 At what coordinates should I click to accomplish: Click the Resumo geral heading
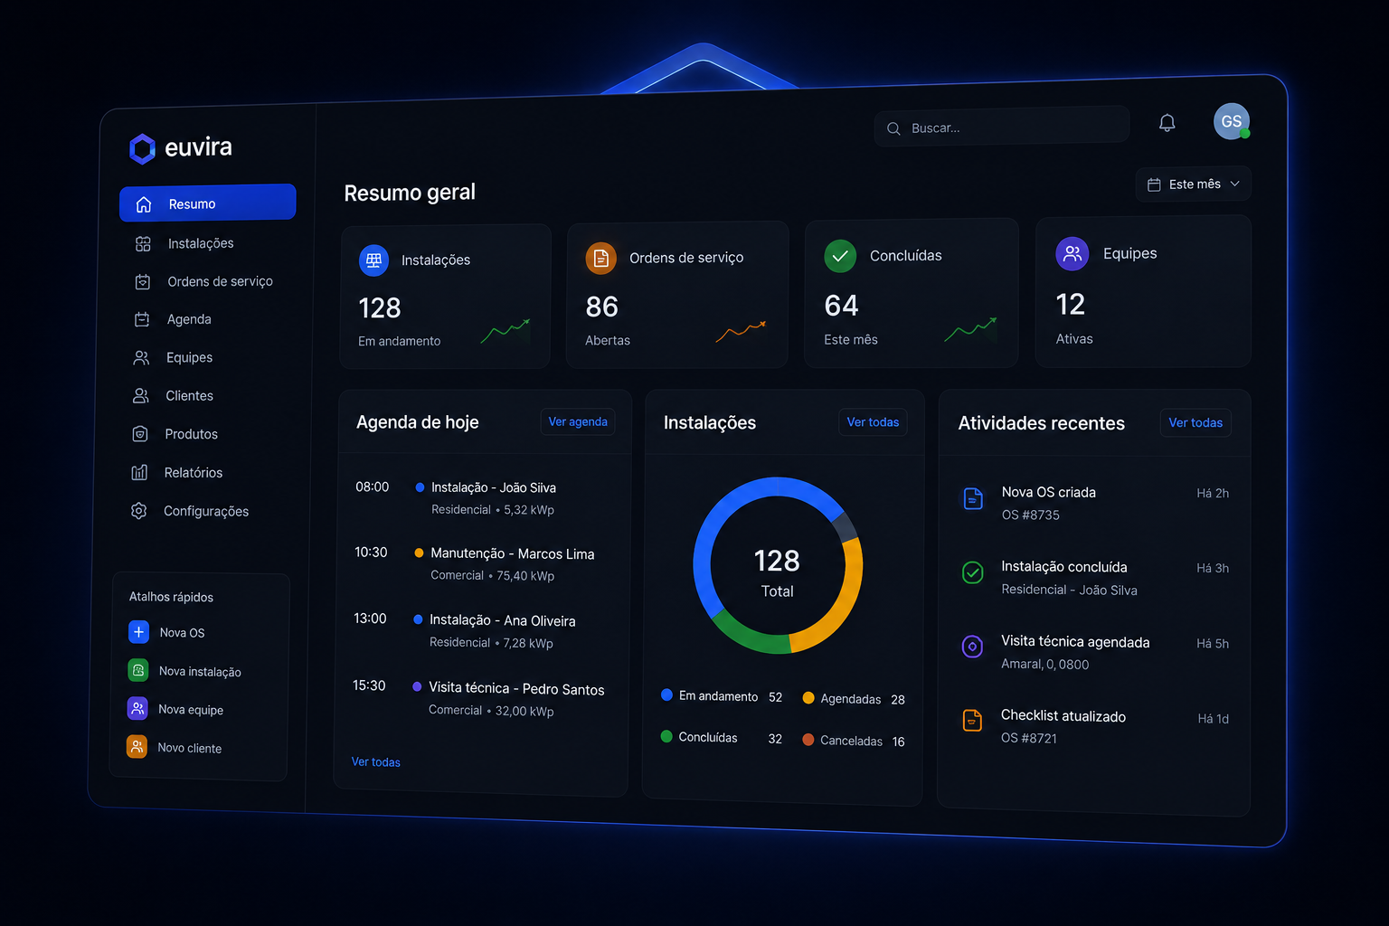(410, 193)
